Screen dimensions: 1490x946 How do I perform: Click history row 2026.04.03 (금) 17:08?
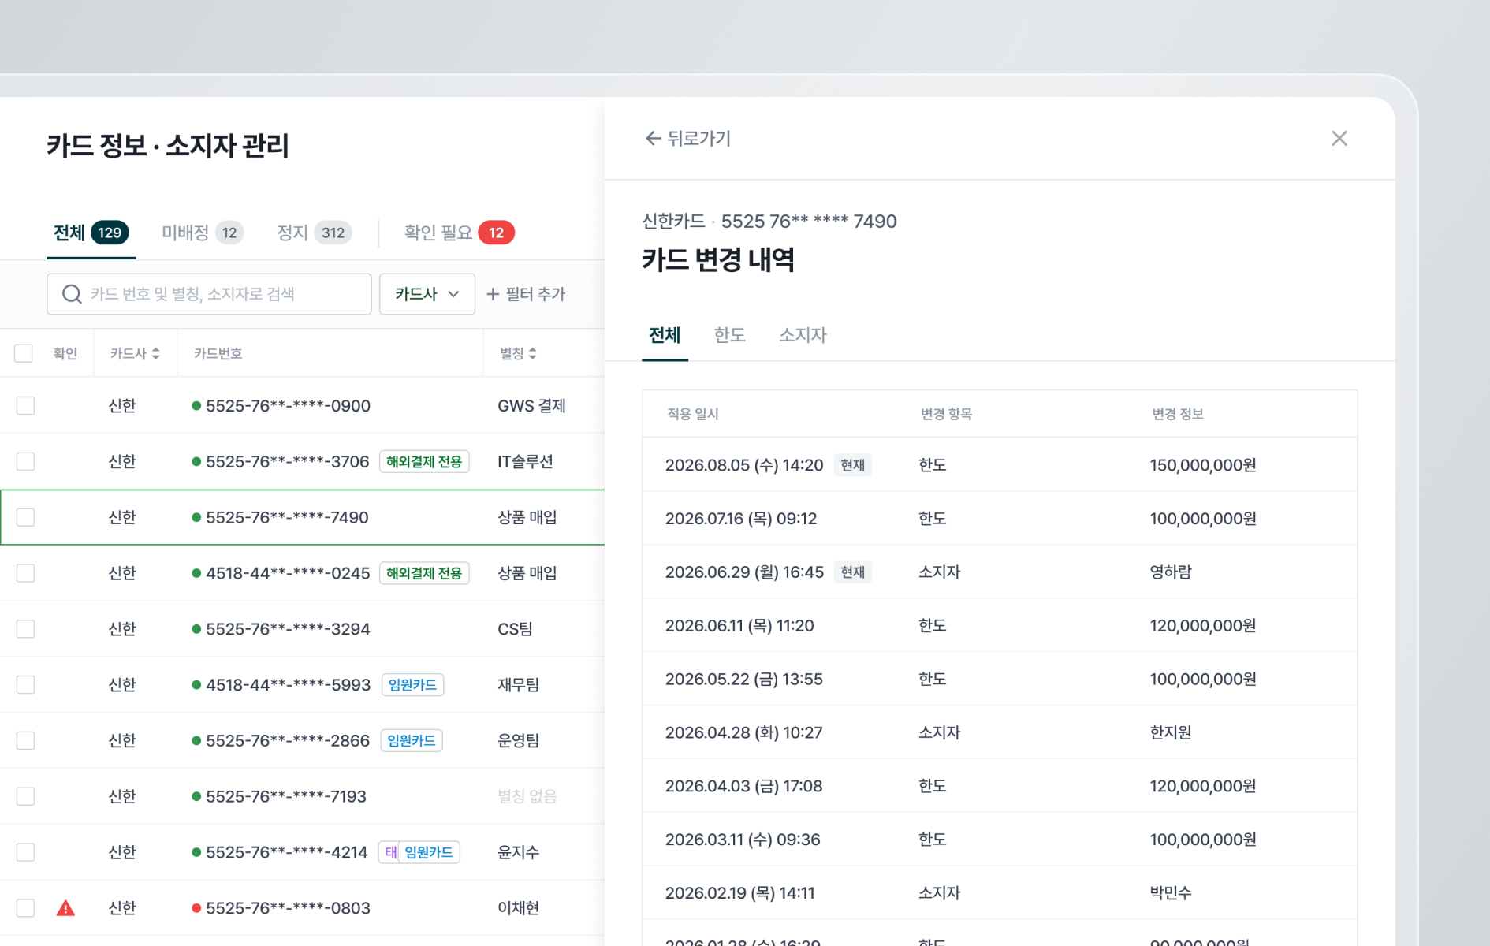(x=1000, y=787)
